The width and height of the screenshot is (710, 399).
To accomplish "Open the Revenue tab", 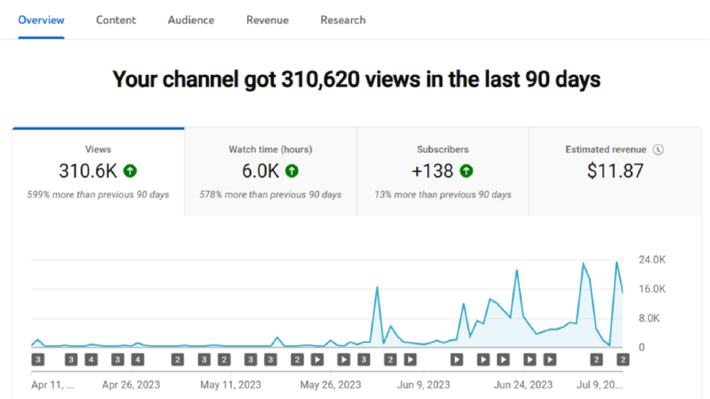I will pyautogui.click(x=268, y=20).
